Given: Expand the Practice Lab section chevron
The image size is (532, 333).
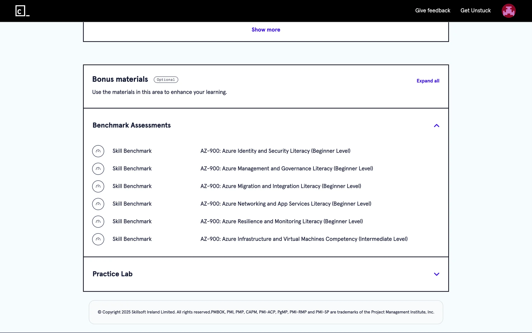Looking at the screenshot, I should 436,274.
